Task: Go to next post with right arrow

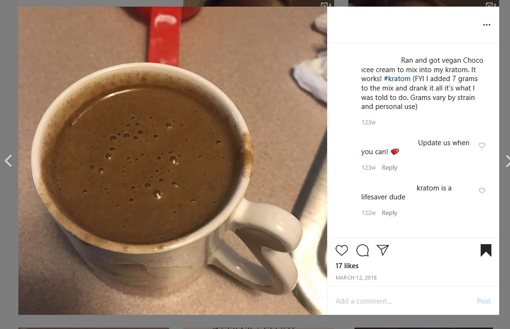Action: click(x=507, y=161)
